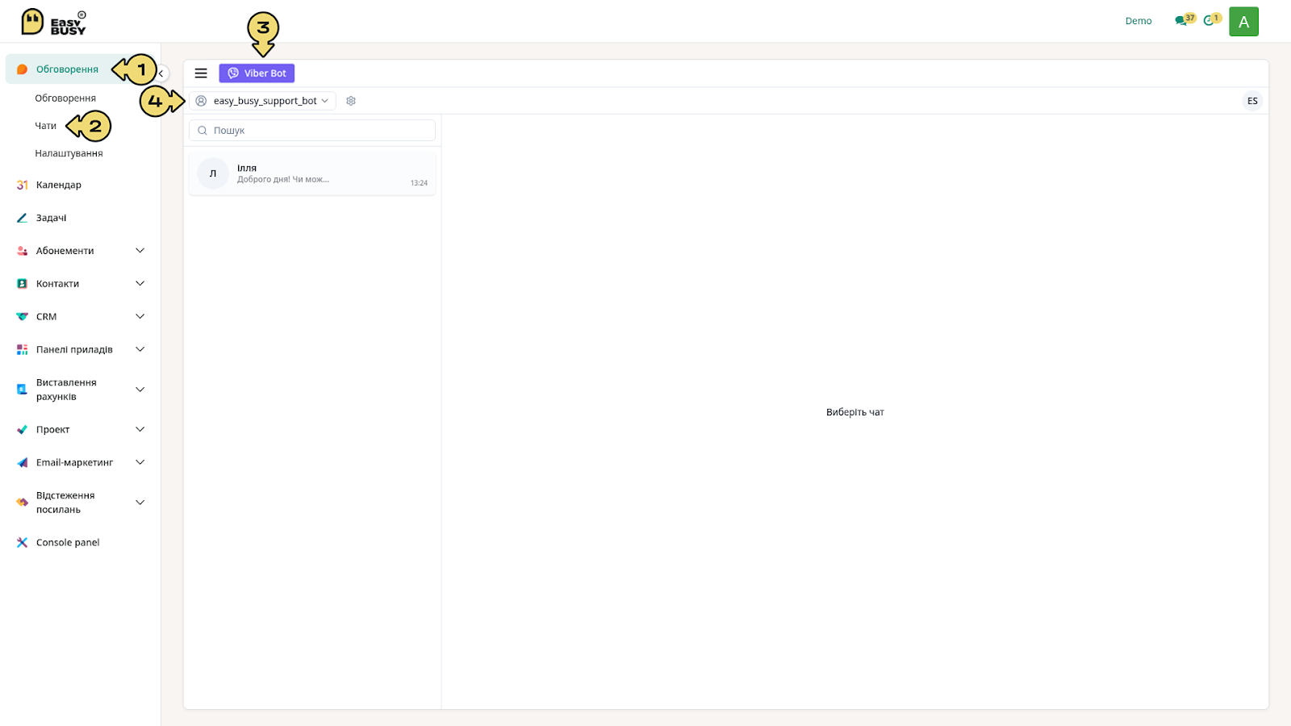This screenshot has width=1291, height=726.
Task: Expand the Абонементи chevron
Action: click(140, 251)
